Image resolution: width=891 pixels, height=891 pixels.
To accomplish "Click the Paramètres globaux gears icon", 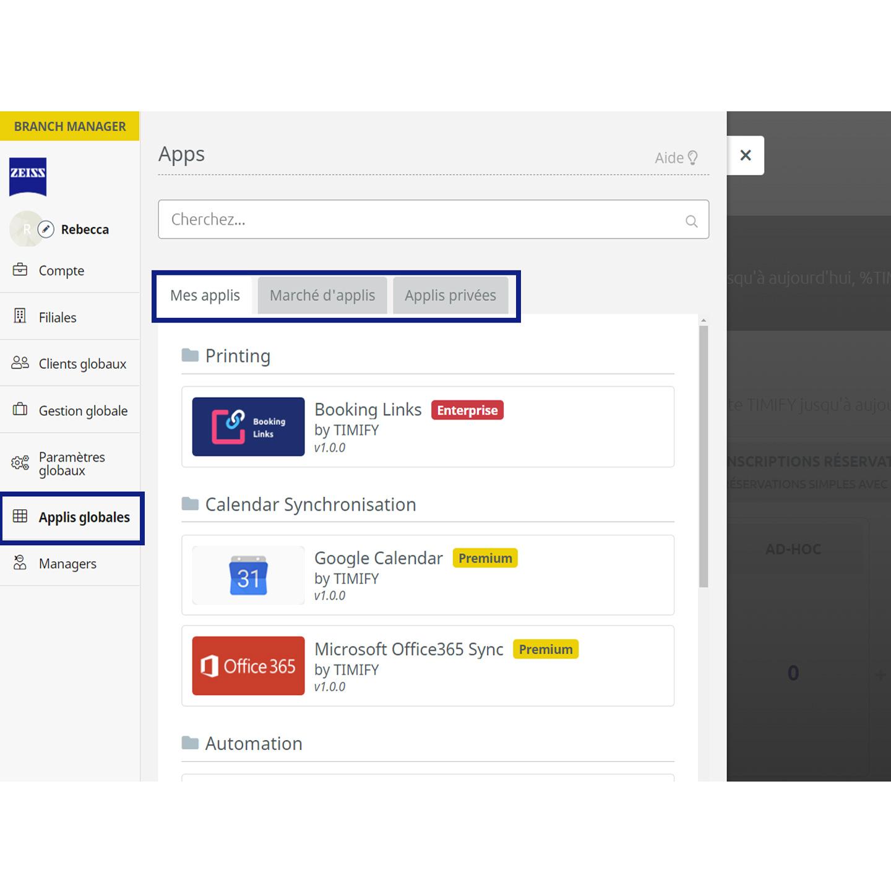I will [20, 463].
